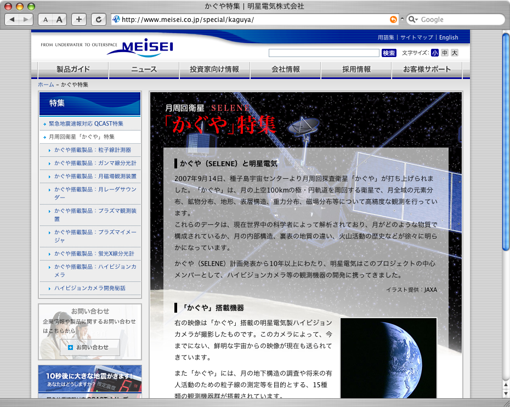Open the ニュース menu tab
Screen dimensions: 510x407
click(x=144, y=69)
